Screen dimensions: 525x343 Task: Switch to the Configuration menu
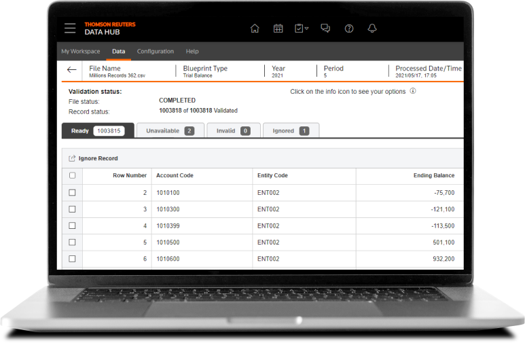pos(155,52)
